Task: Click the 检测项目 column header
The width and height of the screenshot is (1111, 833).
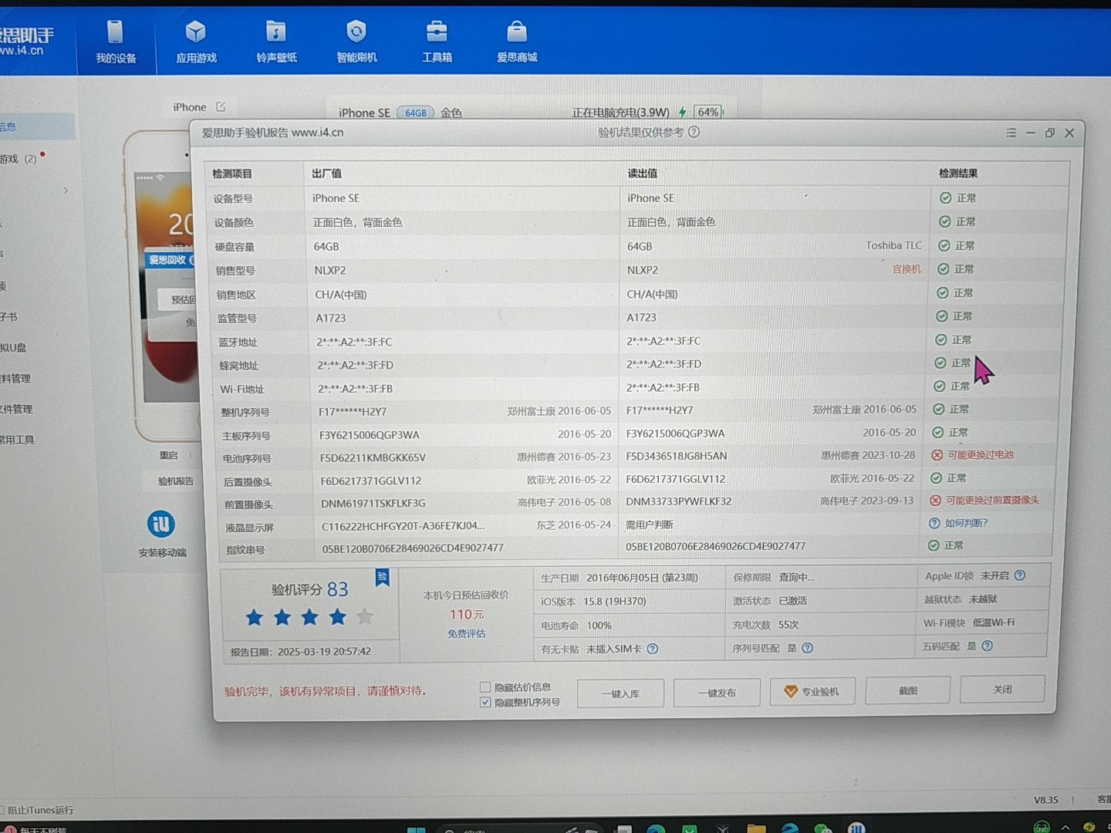Action: (232, 174)
